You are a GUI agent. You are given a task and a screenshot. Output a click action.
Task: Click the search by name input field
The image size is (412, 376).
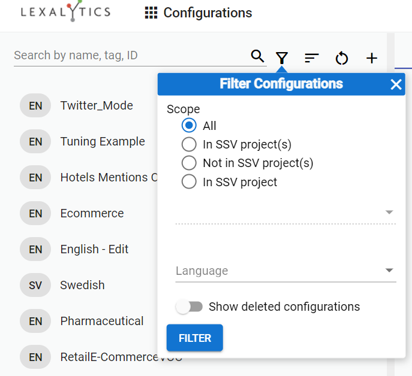coord(129,56)
